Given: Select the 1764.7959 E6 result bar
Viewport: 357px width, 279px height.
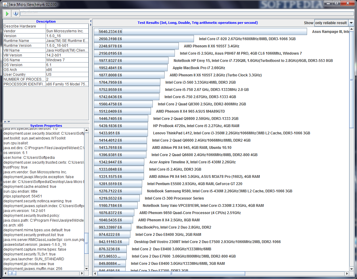Looking at the screenshot, I should coord(127,82).
